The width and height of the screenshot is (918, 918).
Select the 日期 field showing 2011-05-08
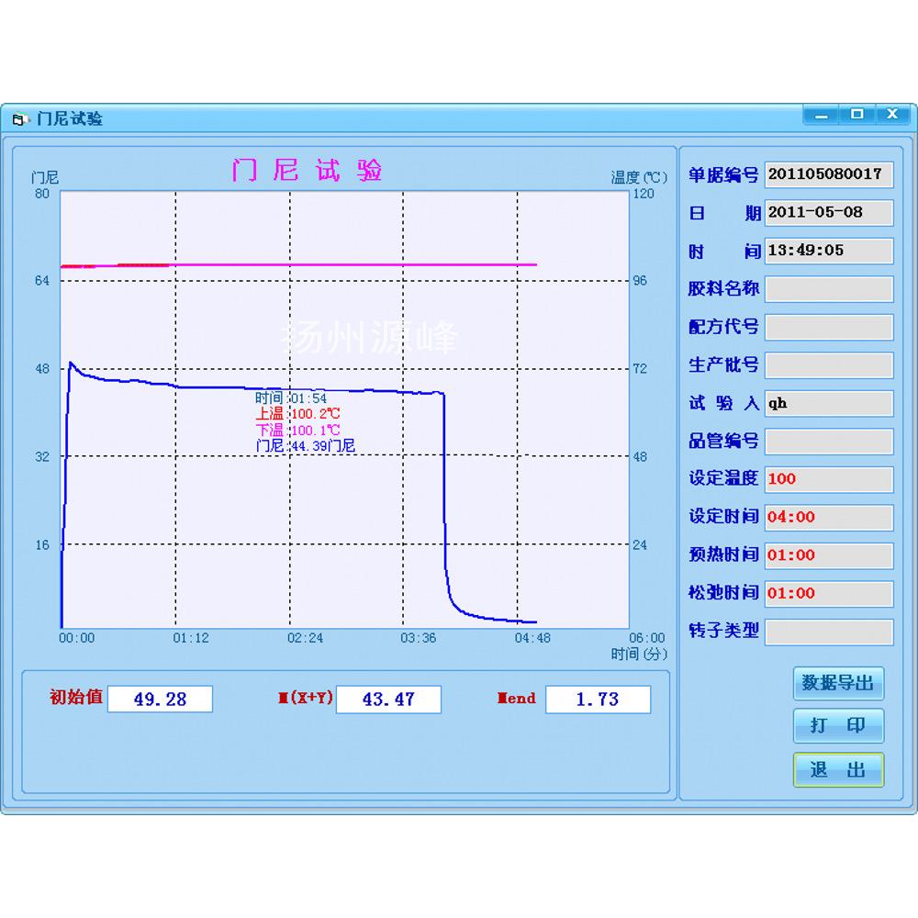point(828,213)
